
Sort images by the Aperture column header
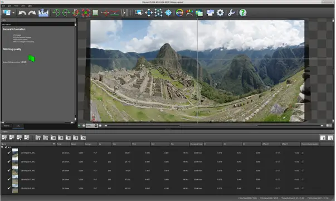[x=90, y=144]
